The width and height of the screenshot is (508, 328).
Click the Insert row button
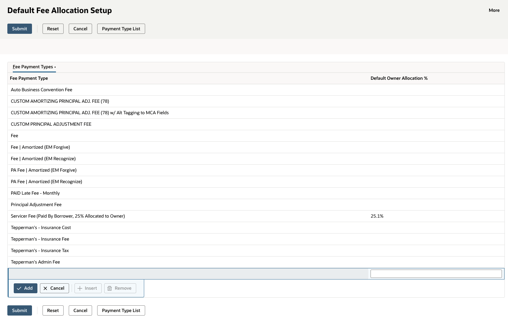(88, 288)
